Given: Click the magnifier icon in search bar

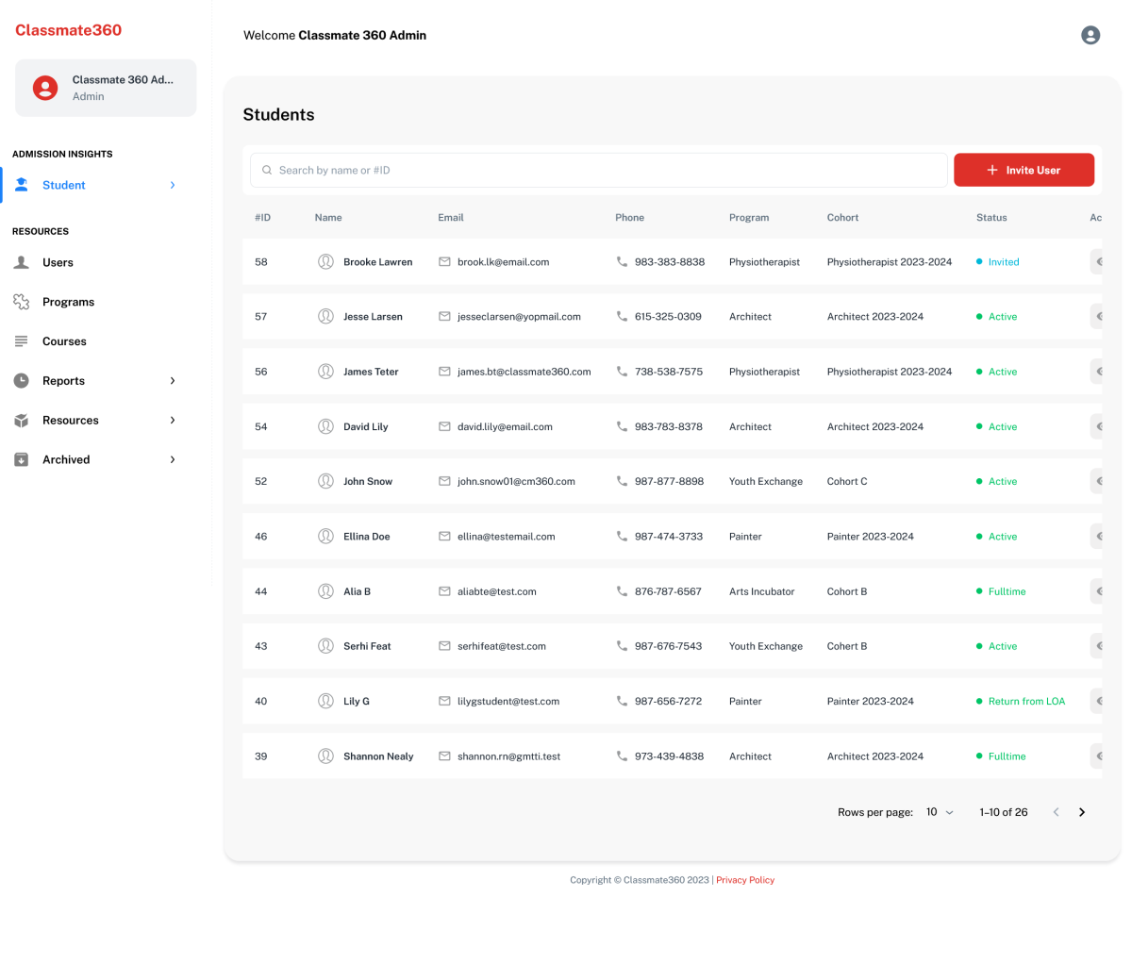Looking at the screenshot, I should coord(267,171).
